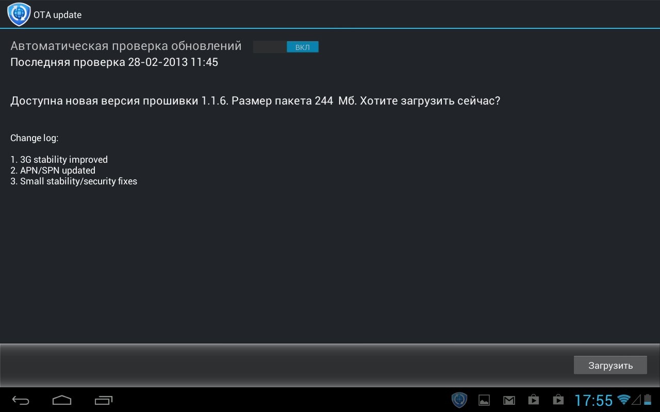This screenshot has width=660, height=412.
Task: Tap the mobile network signal icon
Action: pos(636,400)
